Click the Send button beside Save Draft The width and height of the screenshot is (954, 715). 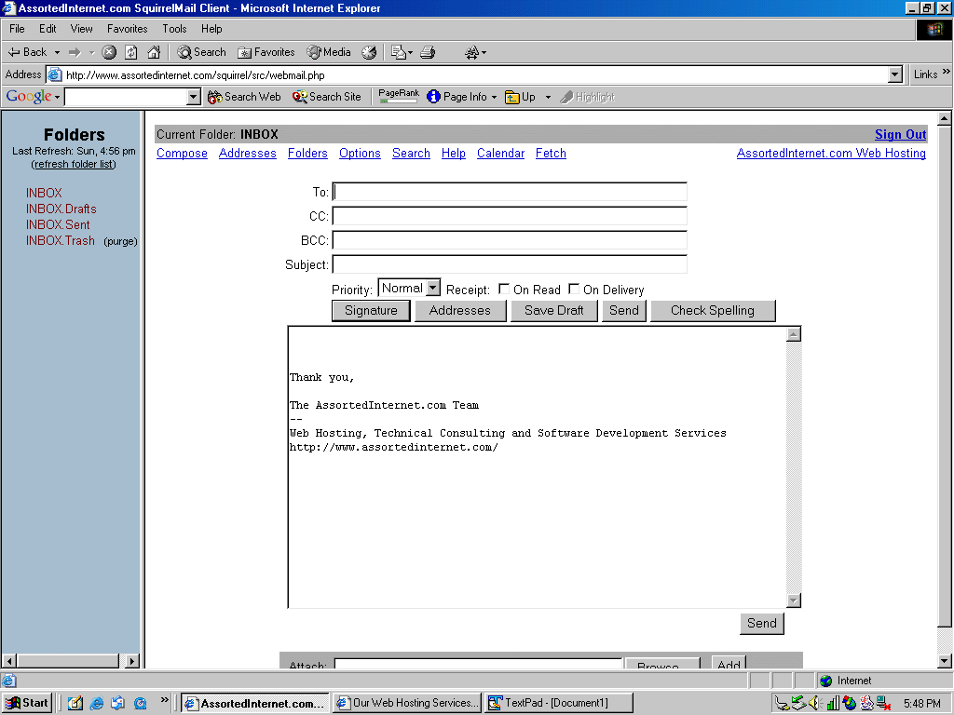point(624,311)
